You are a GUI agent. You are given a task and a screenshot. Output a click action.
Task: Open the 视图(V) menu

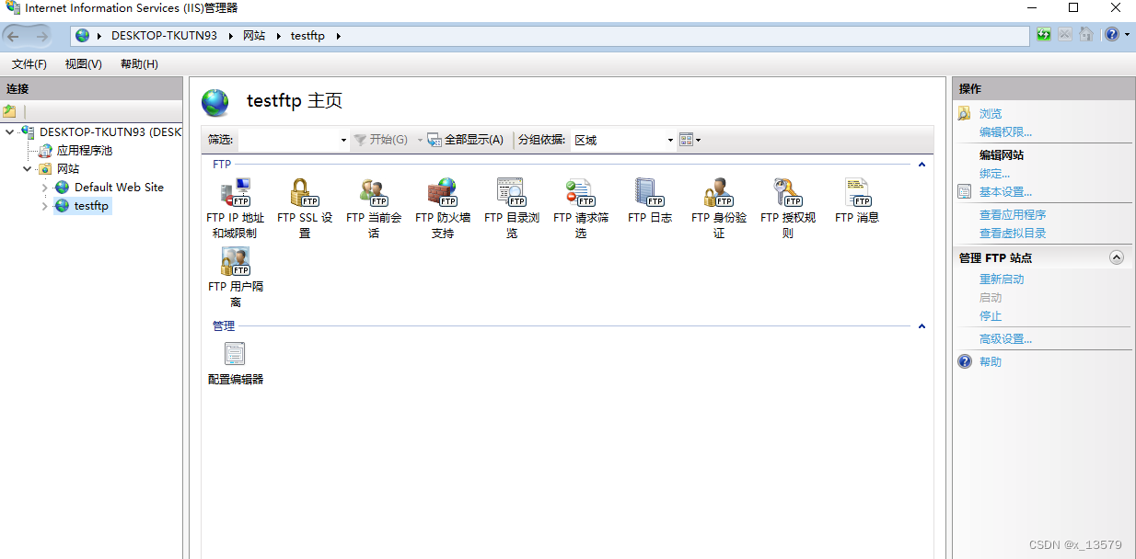click(x=84, y=64)
